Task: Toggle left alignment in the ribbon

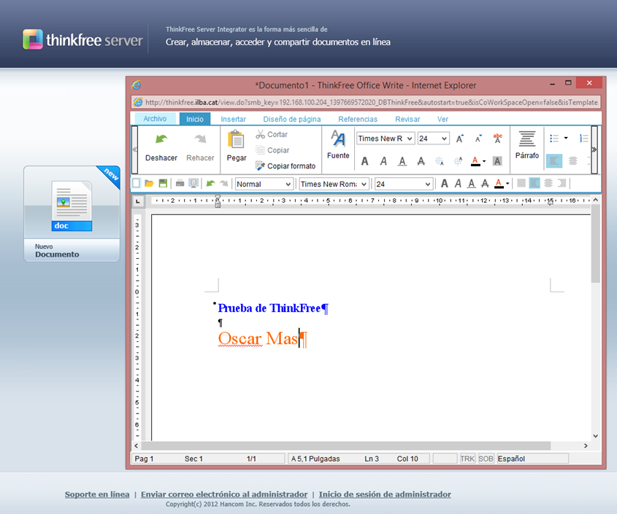Action: click(554, 160)
